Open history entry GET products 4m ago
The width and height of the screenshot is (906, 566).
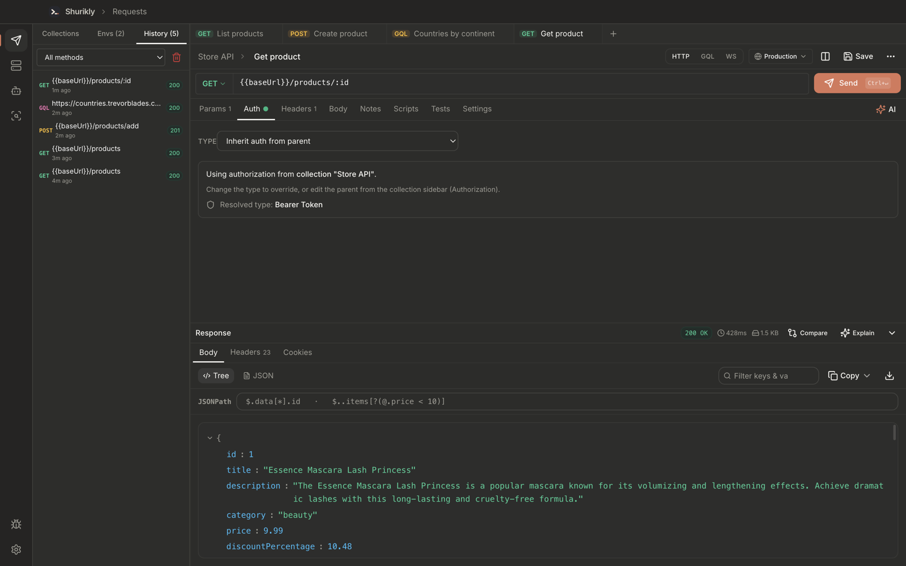110,175
